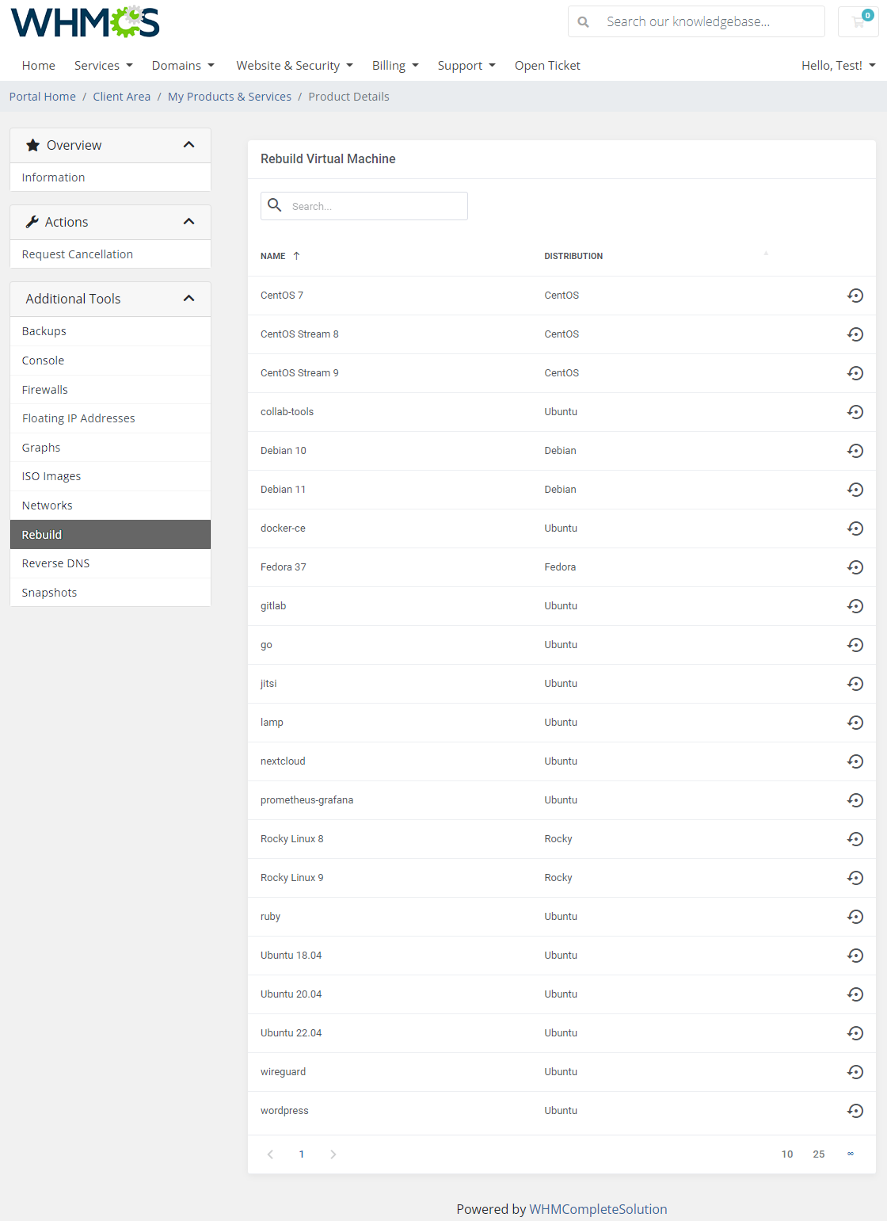Image resolution: width=887 pixels, height=1221 pixels.
Task: Collapse the Actions sidebar panel
Action: pos(188,222)
